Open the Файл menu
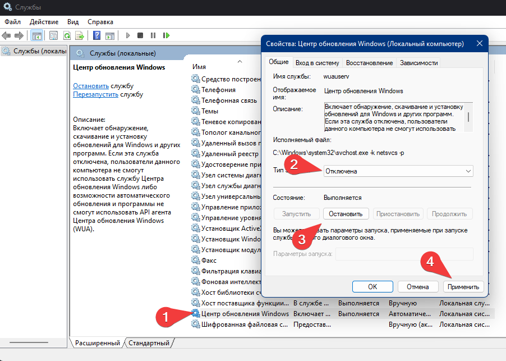This screenshot has width=506, height=361. click(12, 22)
